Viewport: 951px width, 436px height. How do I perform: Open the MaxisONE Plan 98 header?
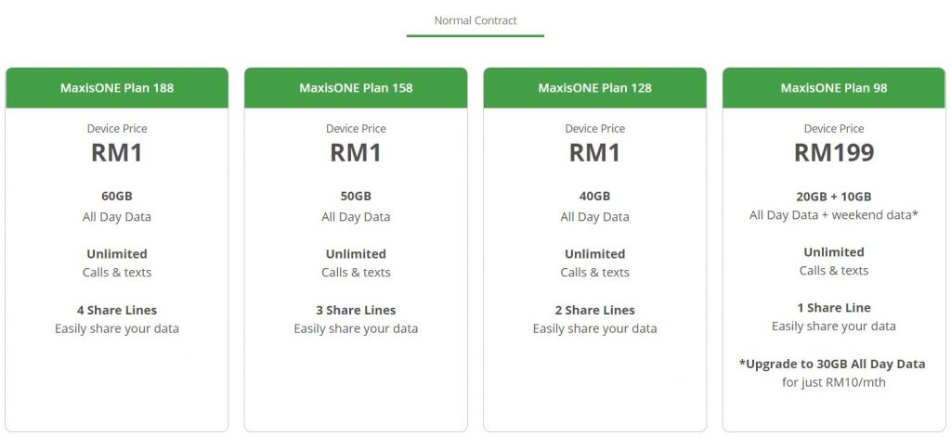(834, 88)
